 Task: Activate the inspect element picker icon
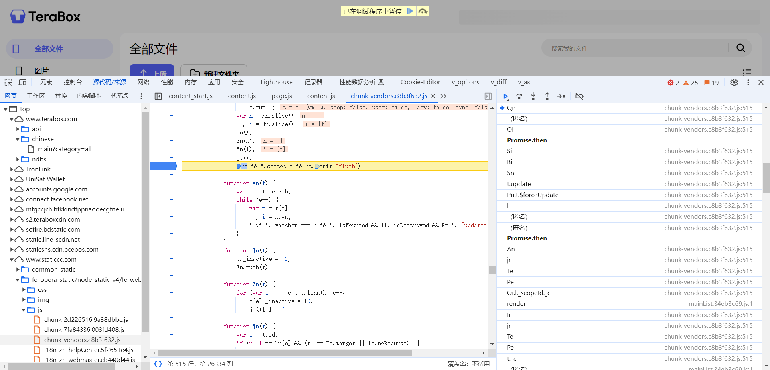(8, 82)
